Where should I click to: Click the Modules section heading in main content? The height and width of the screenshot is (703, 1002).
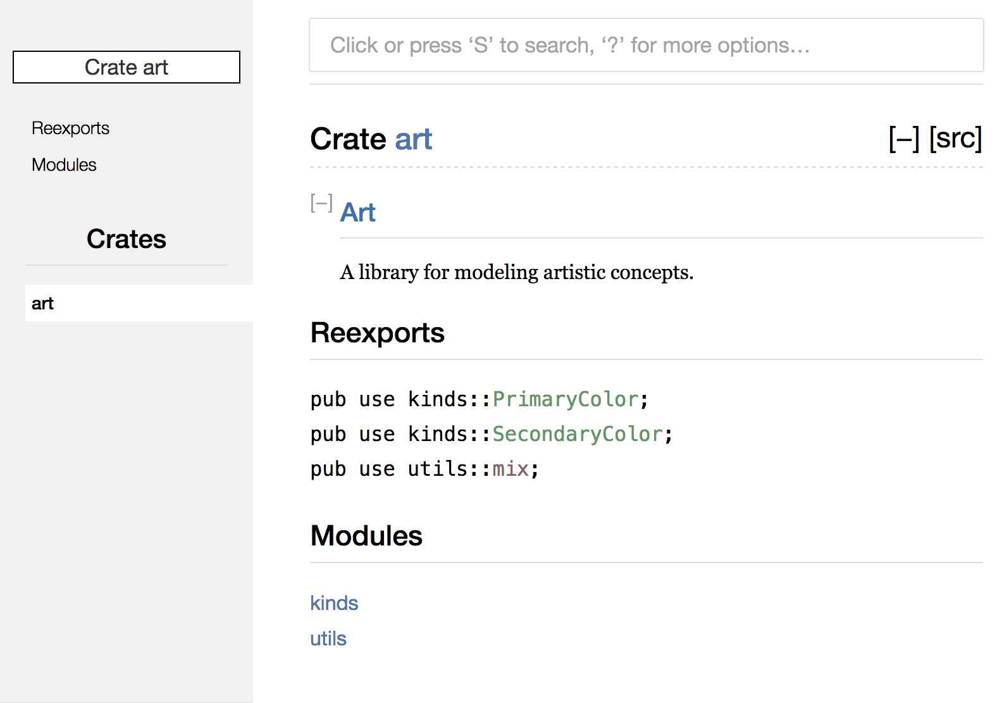coord(366,536)
